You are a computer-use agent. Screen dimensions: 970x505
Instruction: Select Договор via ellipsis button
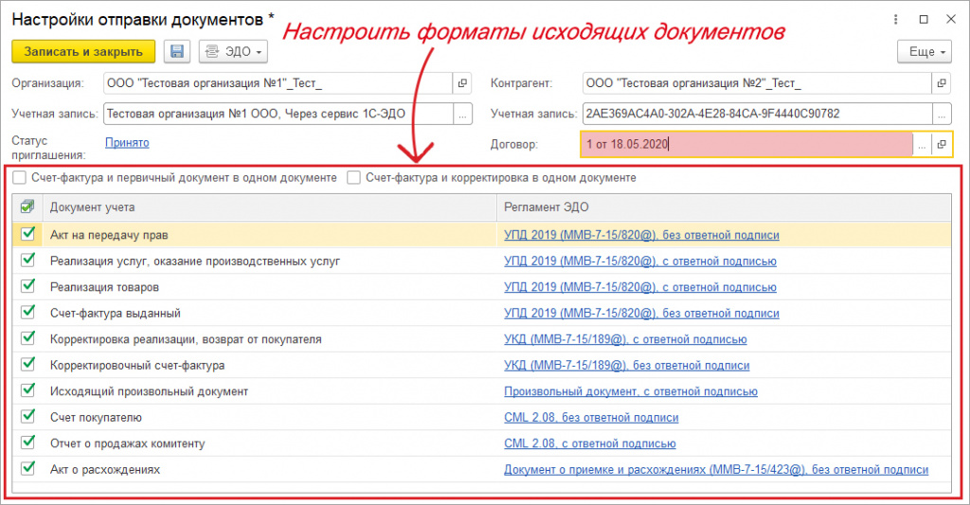[922, 144]
